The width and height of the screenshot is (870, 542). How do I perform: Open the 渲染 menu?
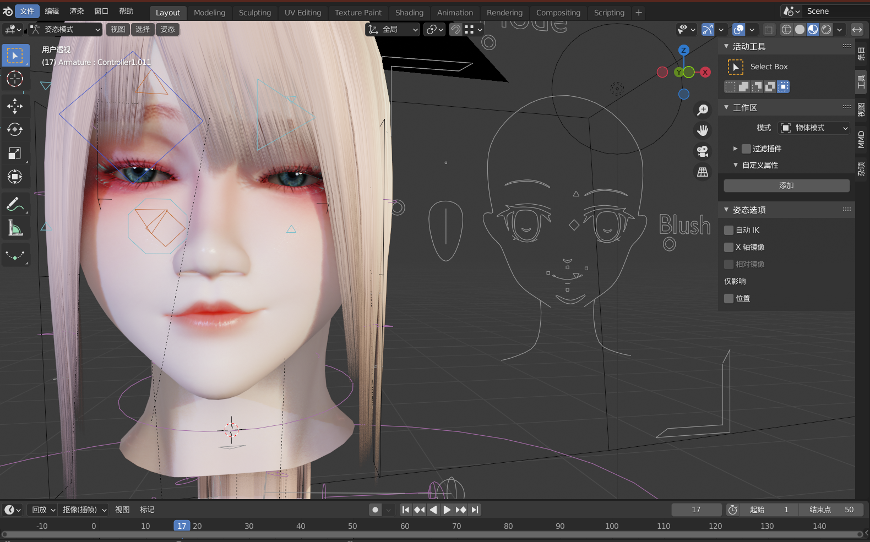(77, 11)
